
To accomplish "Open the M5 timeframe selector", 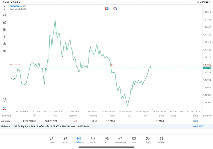I will [5, 51].
